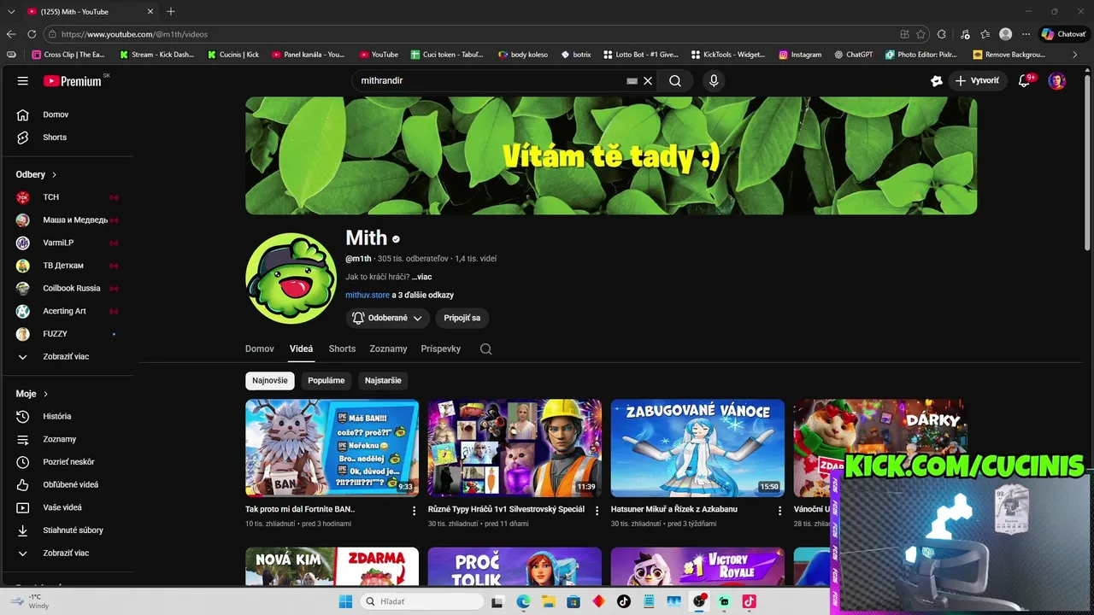Image resolution: width=1094 pixels, height=615 pixels.
Task: Search within channel magnifier icon
Action: (486, 348)
